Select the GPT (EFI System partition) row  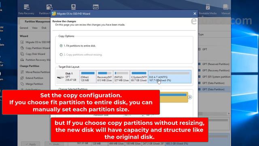pos(214,77)
